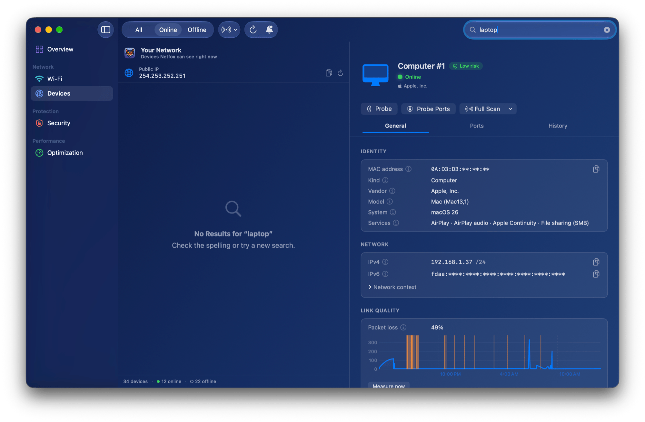Image resolution: width=645 pixels, height=422 pixels.
Task: Click the System value macOS 26
Action: coord(445,212)
